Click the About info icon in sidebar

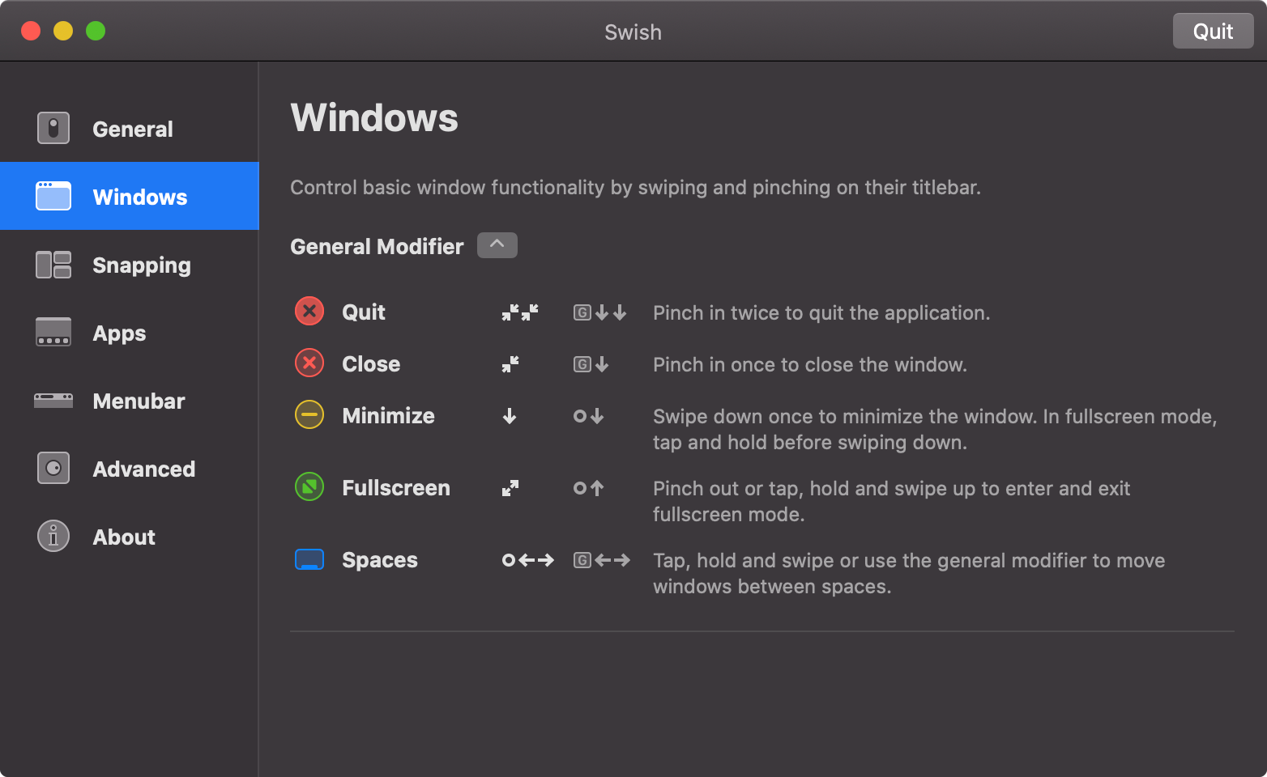pos(53,536)
